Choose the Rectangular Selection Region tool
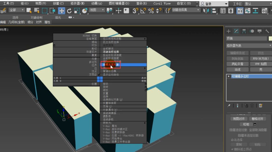The image size is (272, 152). 45,11
